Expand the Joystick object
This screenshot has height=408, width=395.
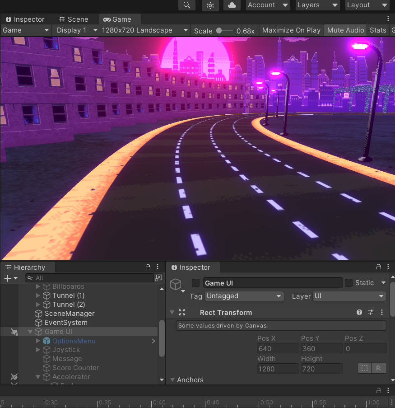[38, 350]
